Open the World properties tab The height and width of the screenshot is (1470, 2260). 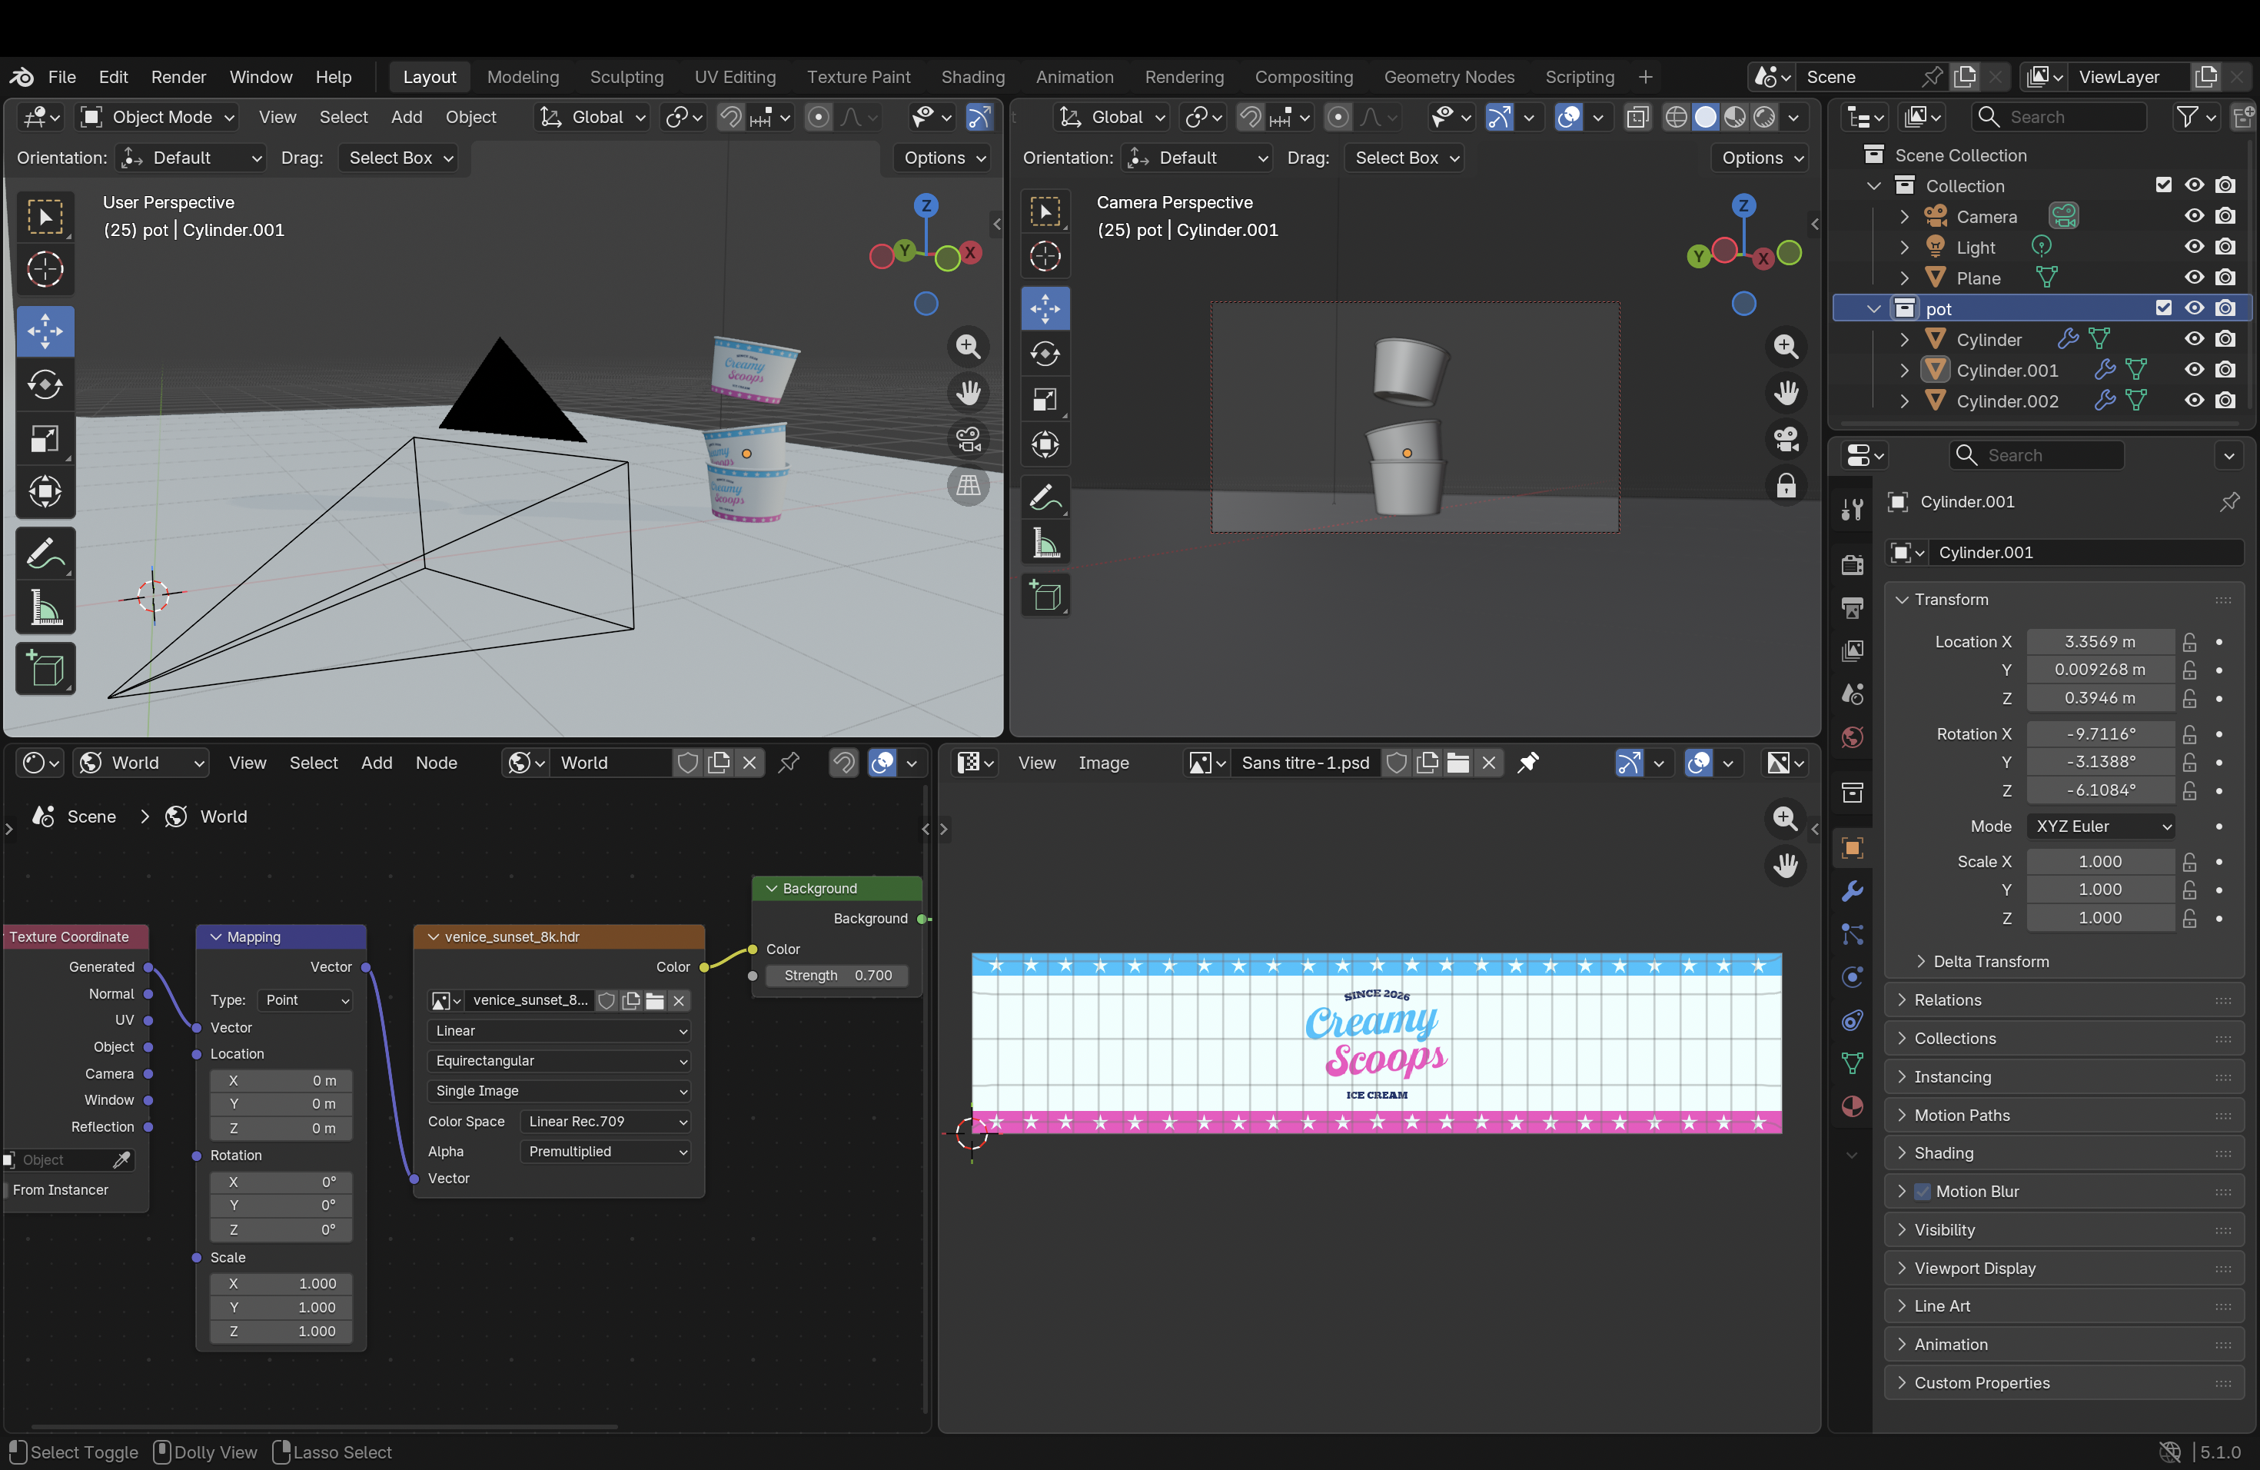[x=1852, y=737]
